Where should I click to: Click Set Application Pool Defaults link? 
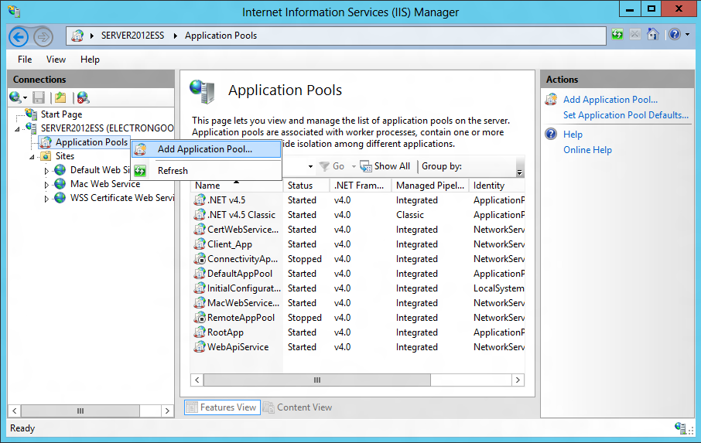625,114
